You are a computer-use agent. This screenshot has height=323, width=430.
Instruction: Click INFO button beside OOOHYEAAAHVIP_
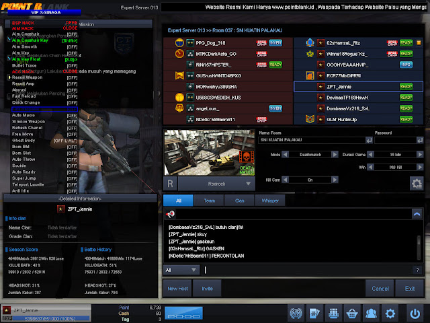(406, 65)
